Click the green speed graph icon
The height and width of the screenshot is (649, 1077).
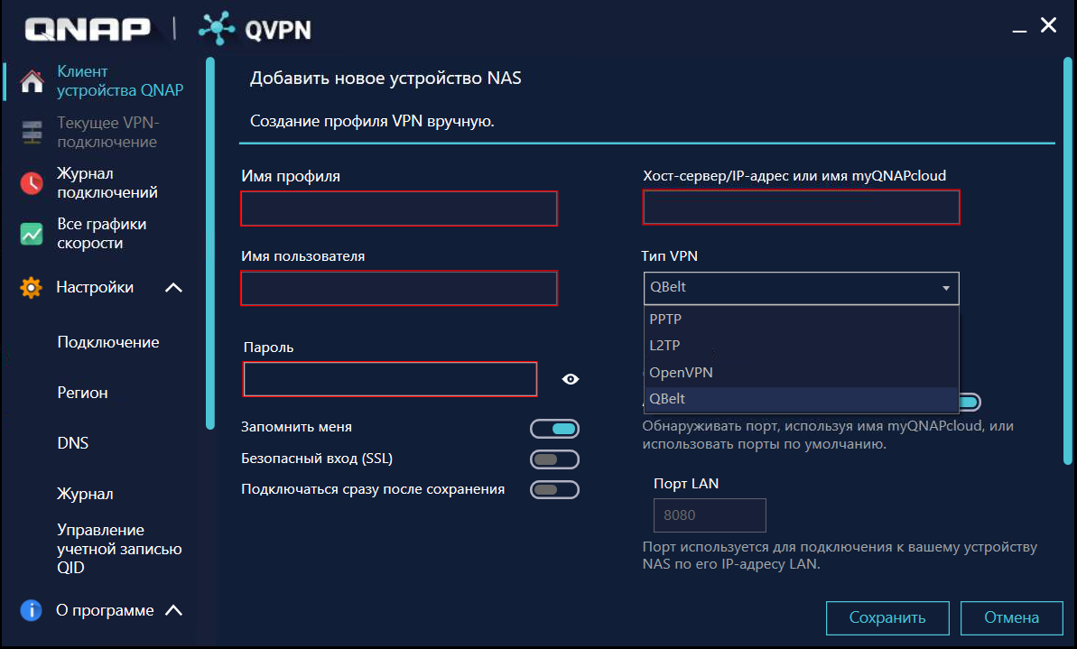tap(32, 234)
